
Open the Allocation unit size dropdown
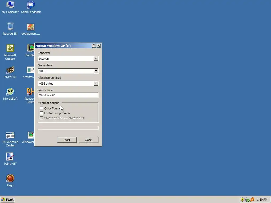click(x=96, y=83)
